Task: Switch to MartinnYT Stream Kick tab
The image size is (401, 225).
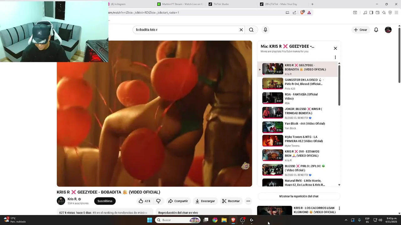Action: (180, 4)
